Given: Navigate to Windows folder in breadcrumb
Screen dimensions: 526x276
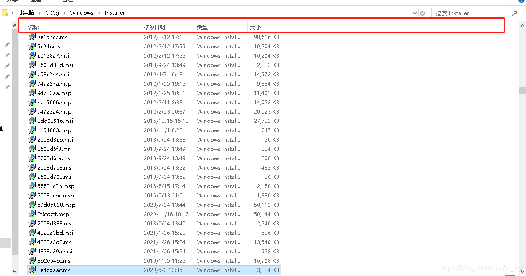Looking at the screenshot, I should click(x=82, y=13).
